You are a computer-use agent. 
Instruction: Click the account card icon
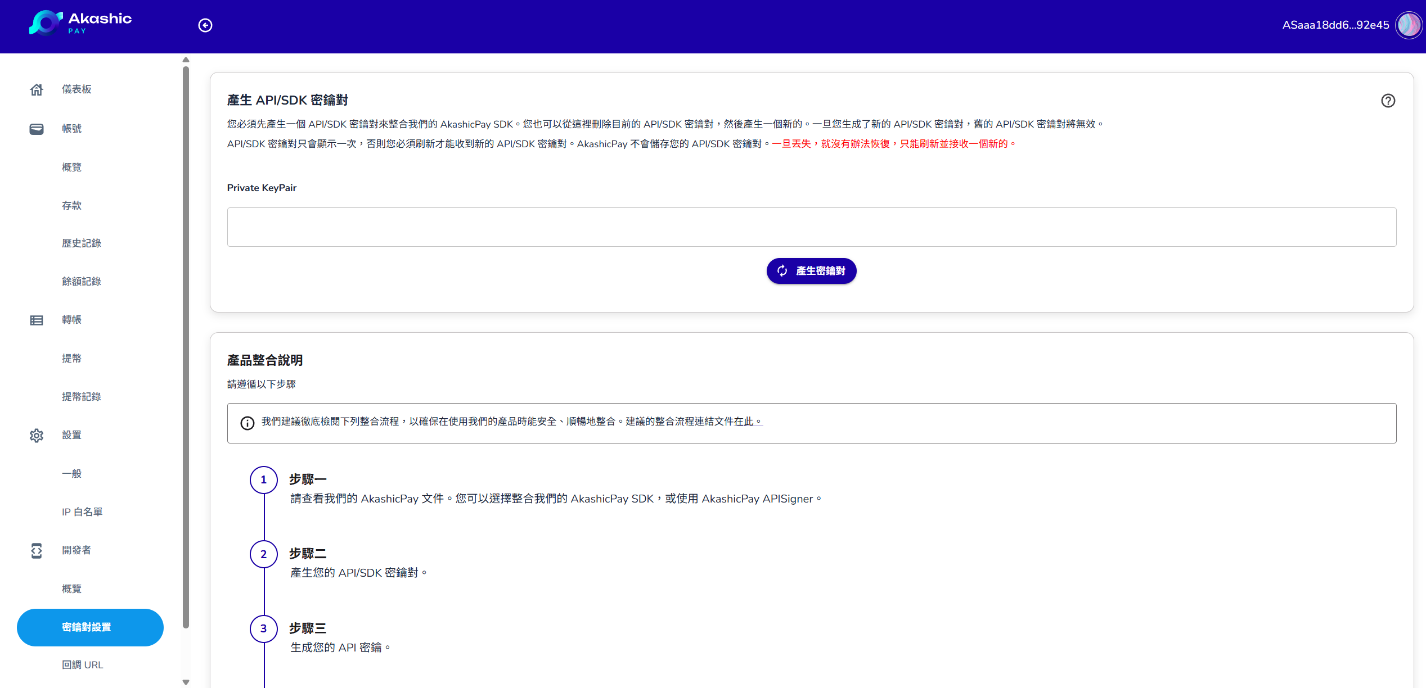37,129
